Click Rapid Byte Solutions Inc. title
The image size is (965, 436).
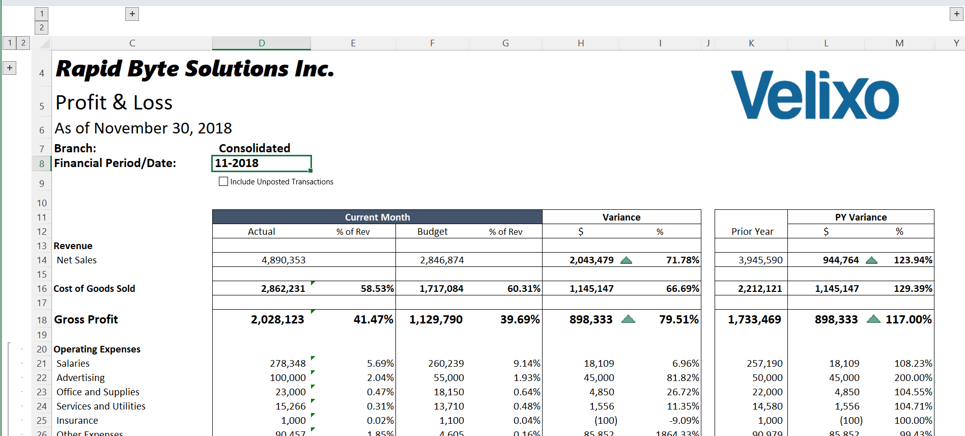194,69
